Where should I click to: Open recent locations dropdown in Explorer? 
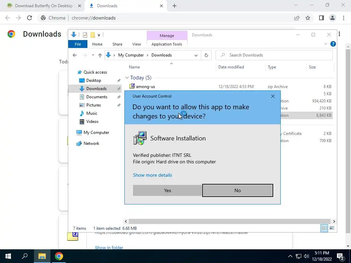pyautogui.click(x=93, y=55)
